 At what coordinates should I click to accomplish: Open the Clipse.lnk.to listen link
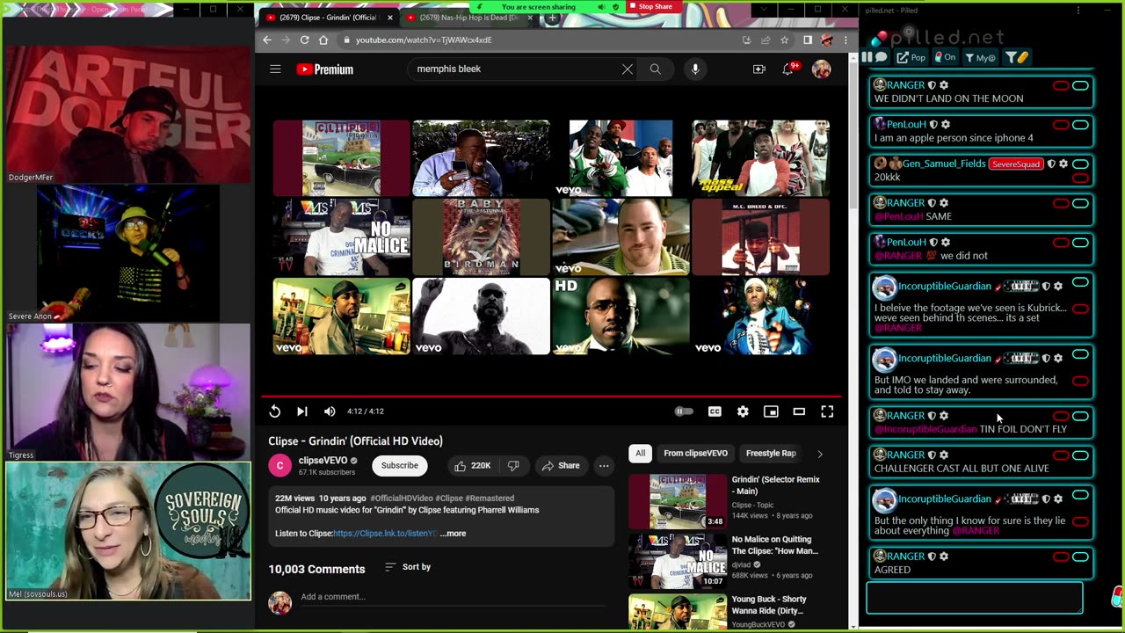(x=384, y=534)
